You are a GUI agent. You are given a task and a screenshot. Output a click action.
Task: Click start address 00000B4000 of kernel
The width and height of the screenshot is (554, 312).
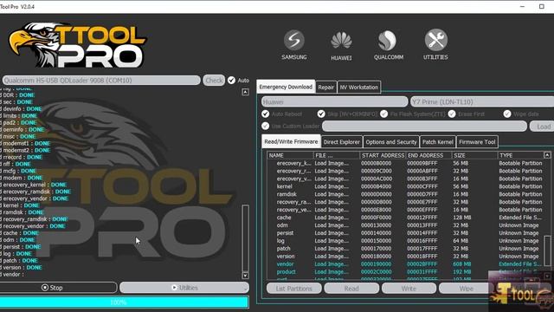click(377, 186)
